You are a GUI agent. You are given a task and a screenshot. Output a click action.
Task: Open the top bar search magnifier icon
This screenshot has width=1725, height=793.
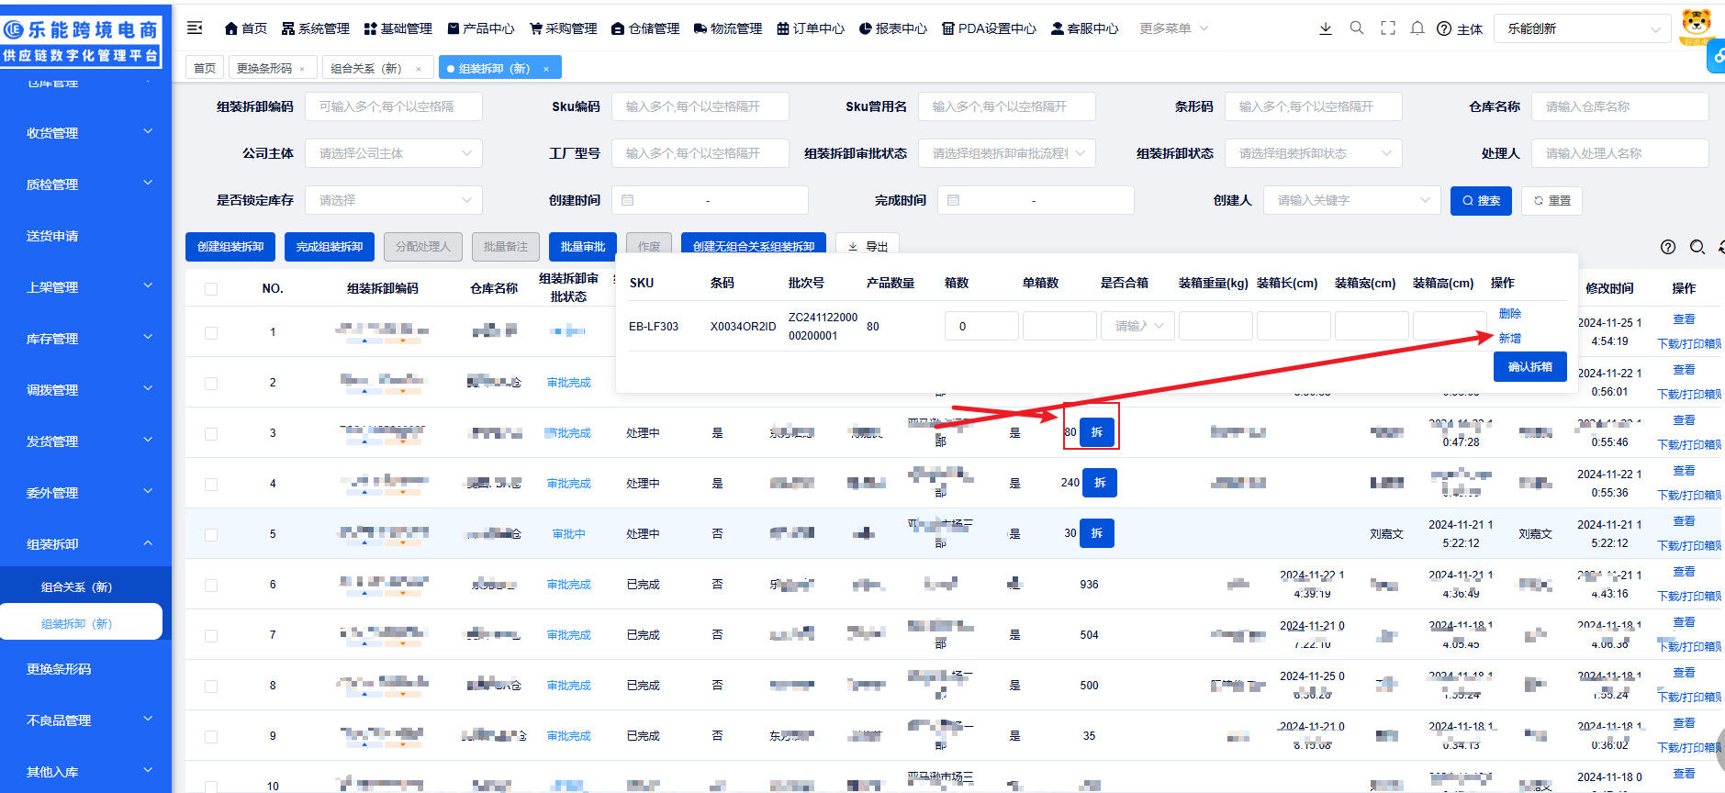1357,28
